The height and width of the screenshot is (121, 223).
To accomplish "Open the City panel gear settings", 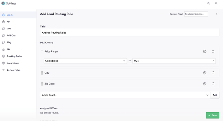I will 205,73.
